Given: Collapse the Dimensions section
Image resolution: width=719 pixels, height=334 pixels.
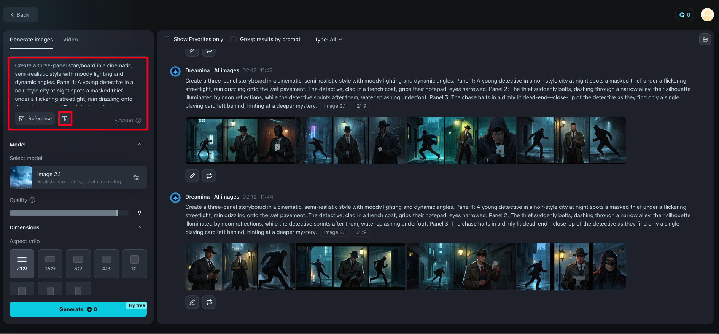Looking at the screenshot, I should click(x=139, y=227).
